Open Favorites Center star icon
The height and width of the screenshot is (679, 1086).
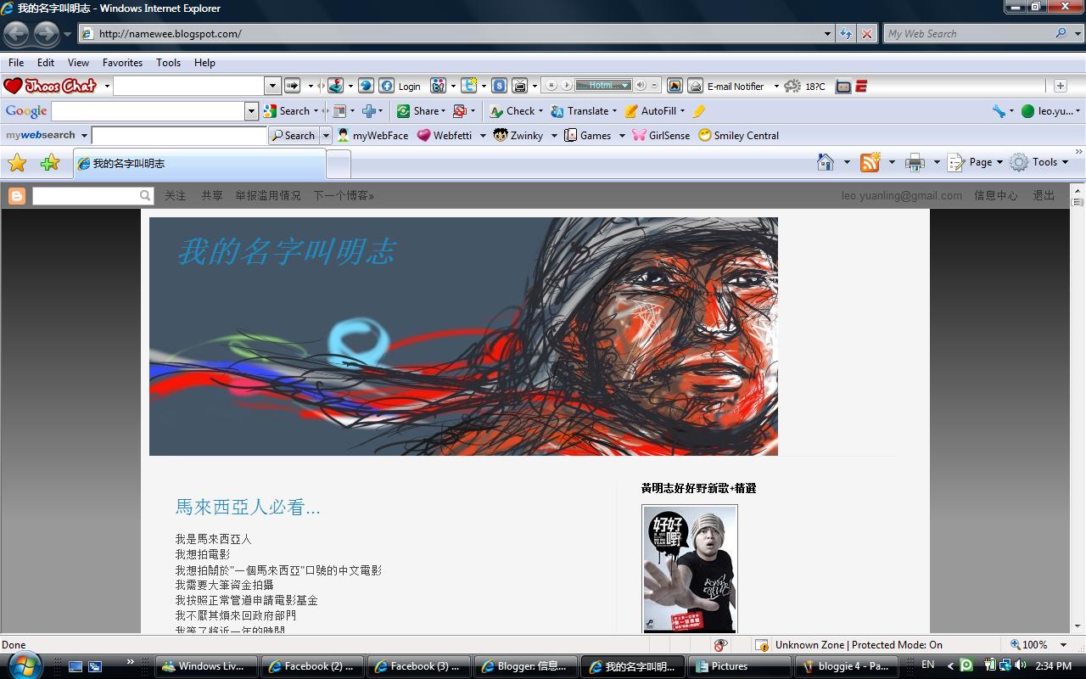point(17,163)
